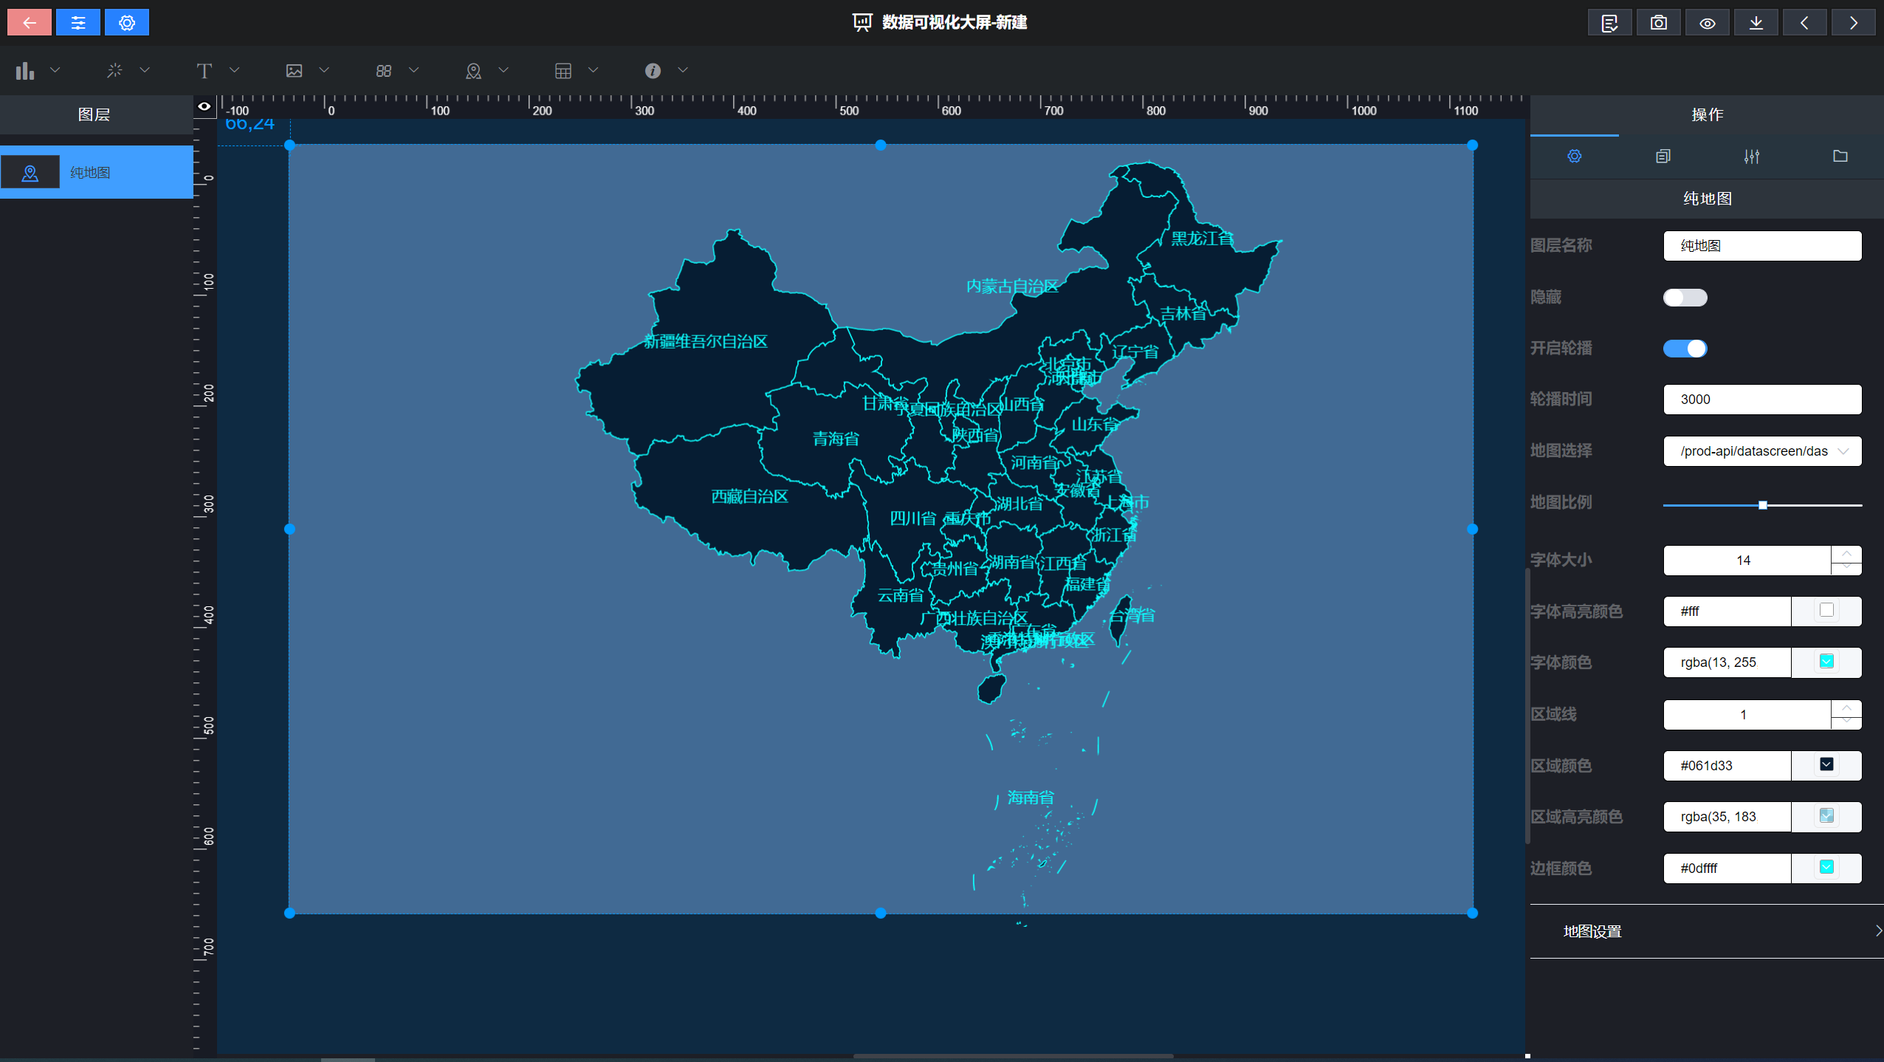Select the 纯地图 layer map icon thumbnail
Viewport: 1884px width, 1062px height.
[x=30, y=172]
